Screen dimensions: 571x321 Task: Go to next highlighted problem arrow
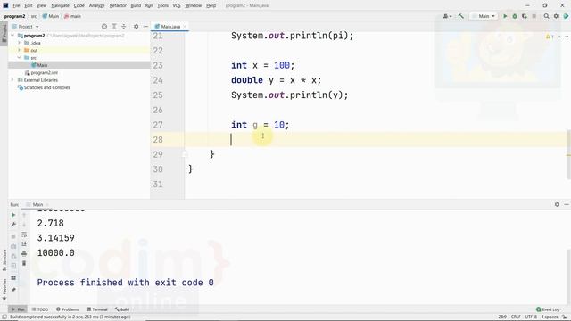[x=567, y=37]
